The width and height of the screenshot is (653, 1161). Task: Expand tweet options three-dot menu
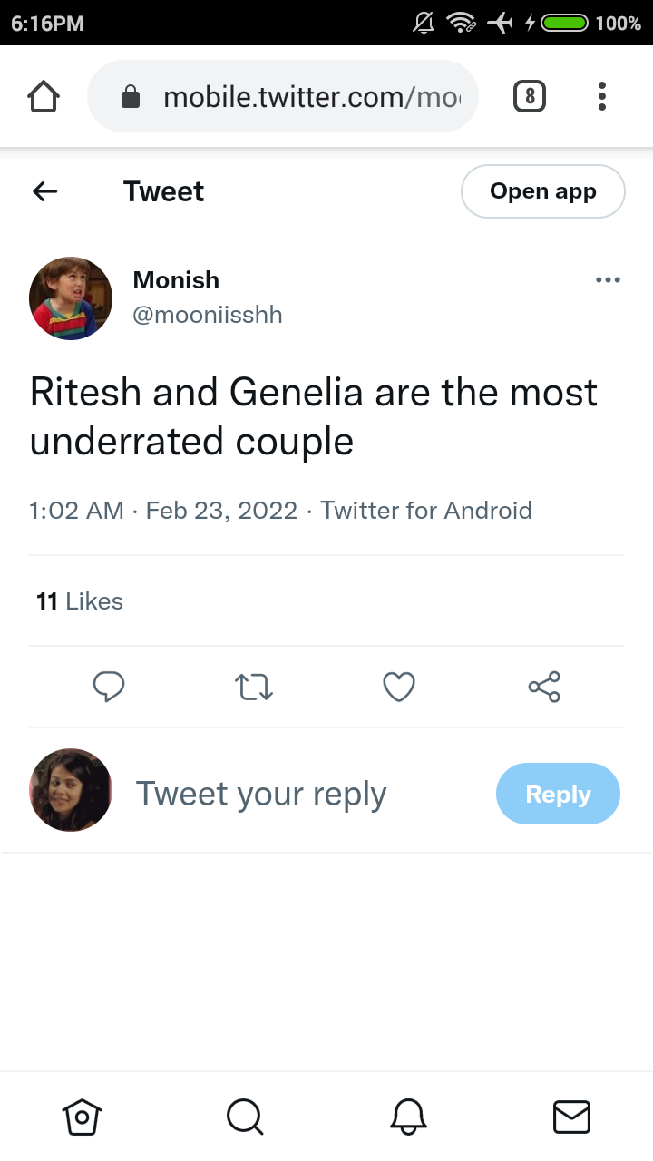pyautogui.click(x=608, y=280)
